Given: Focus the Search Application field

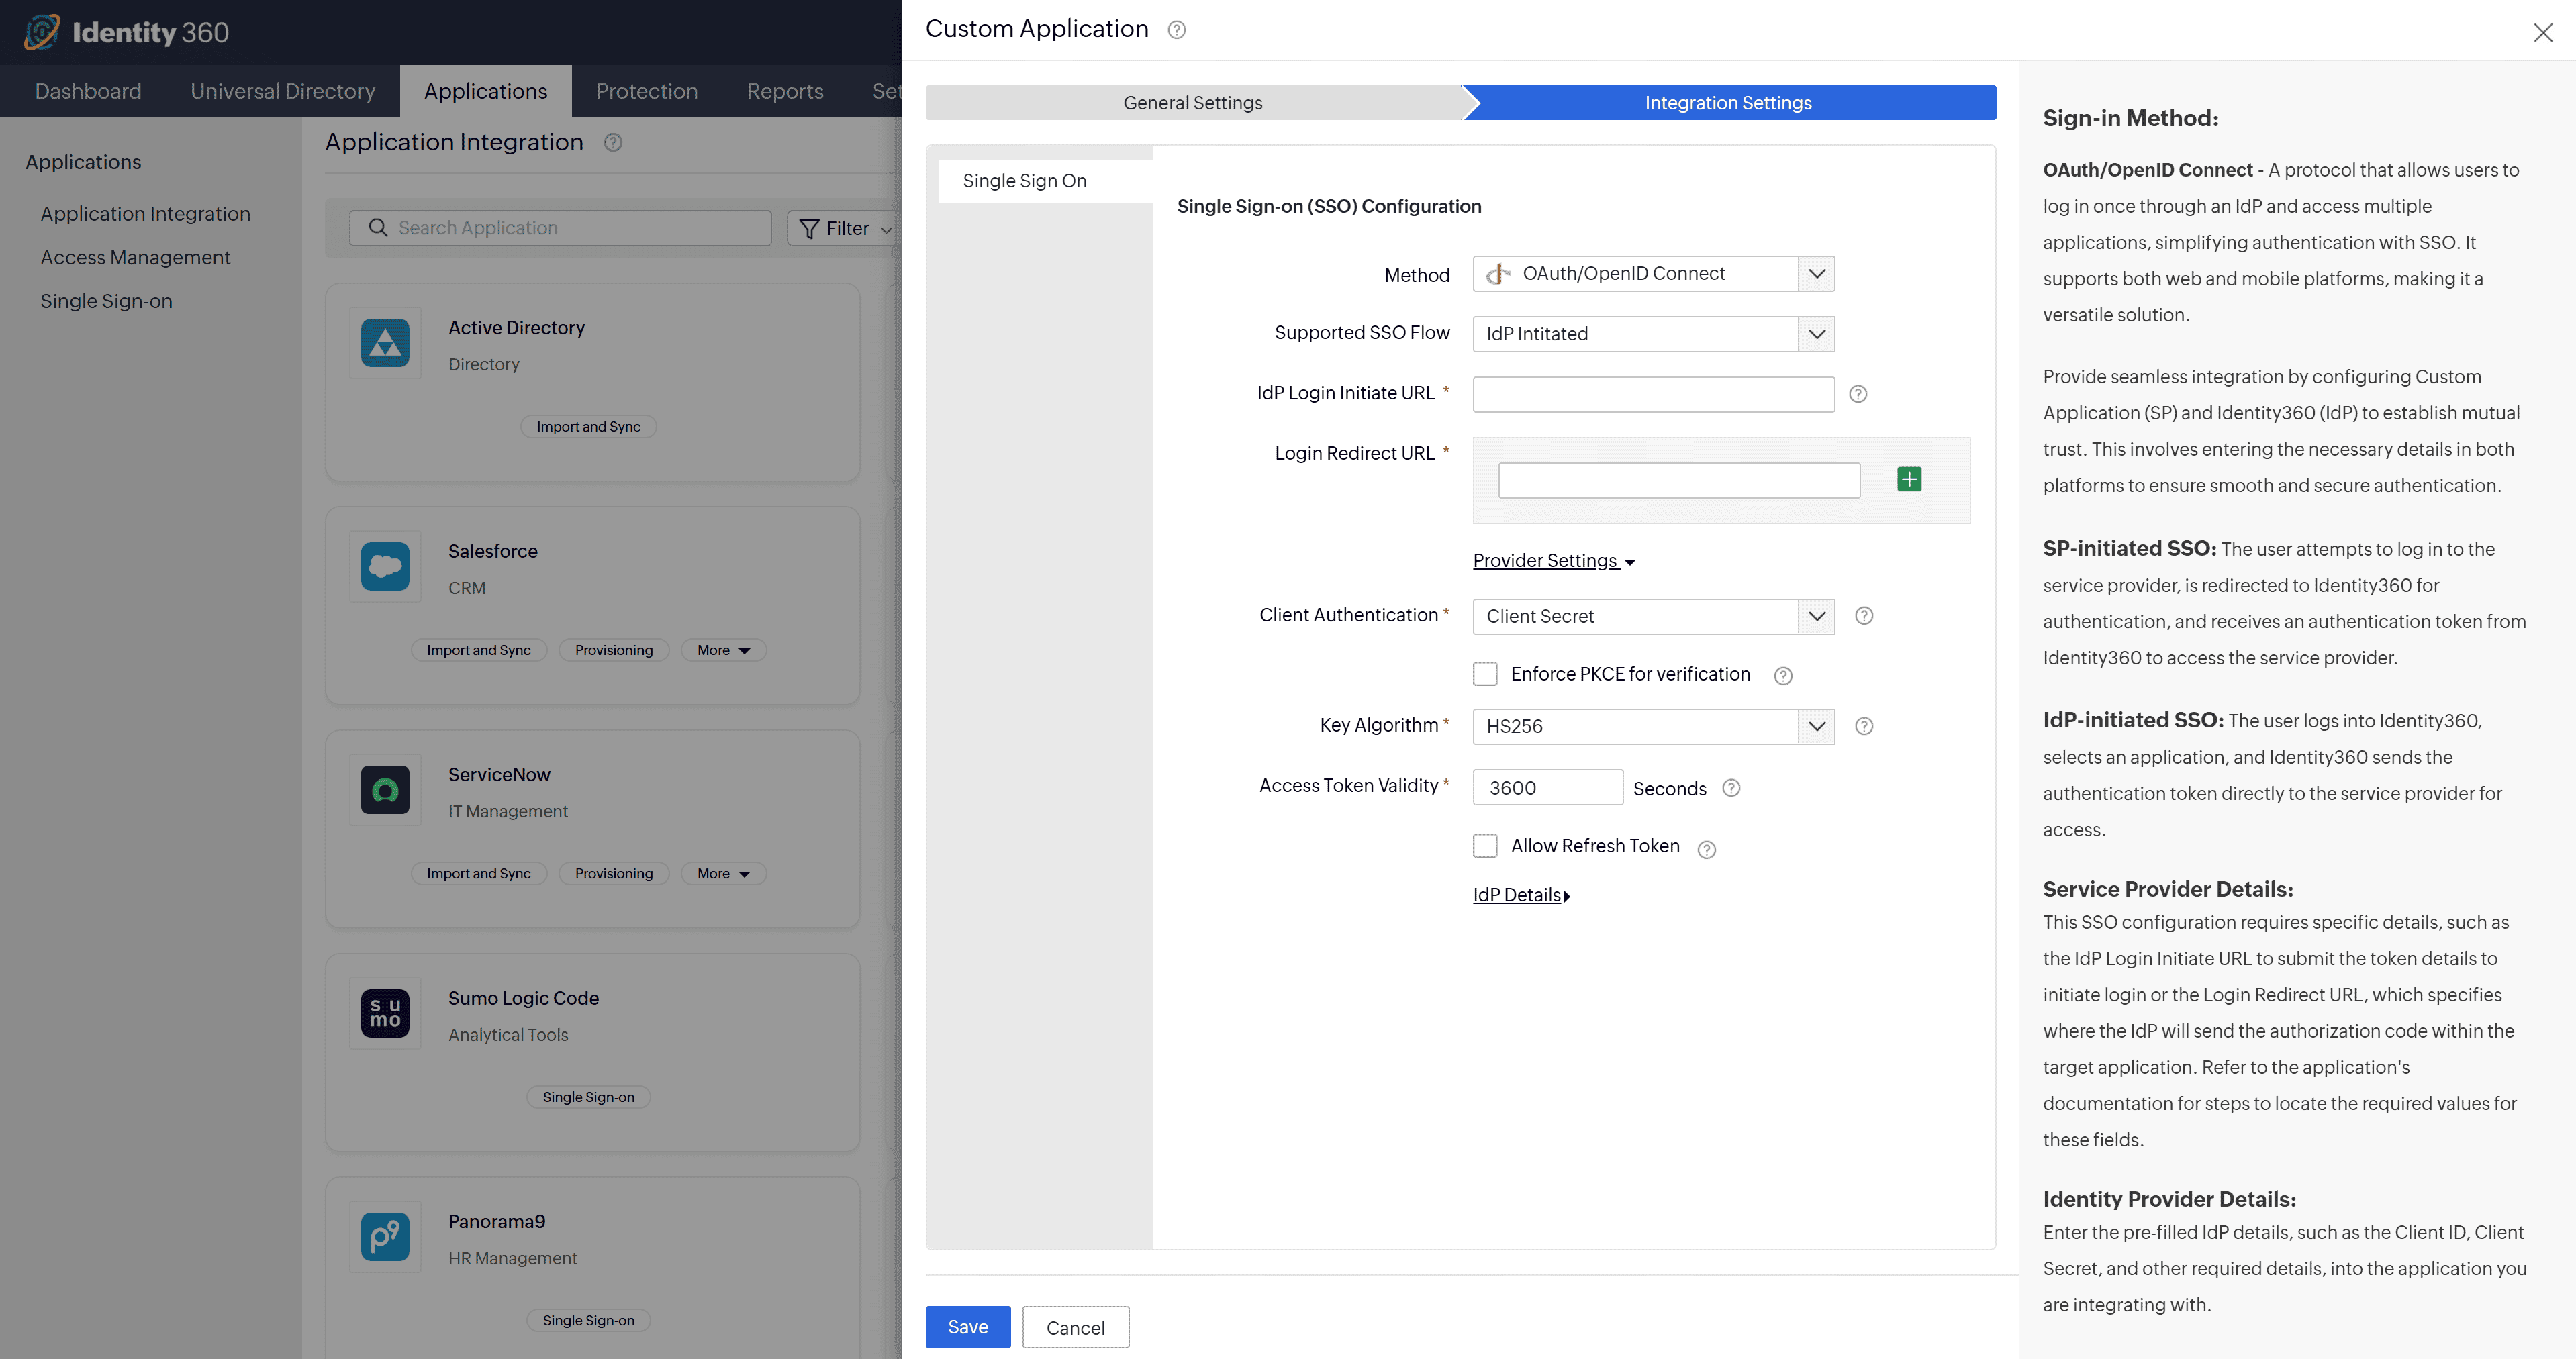Looking at the screenshot, I should click(x=560, y=228).
